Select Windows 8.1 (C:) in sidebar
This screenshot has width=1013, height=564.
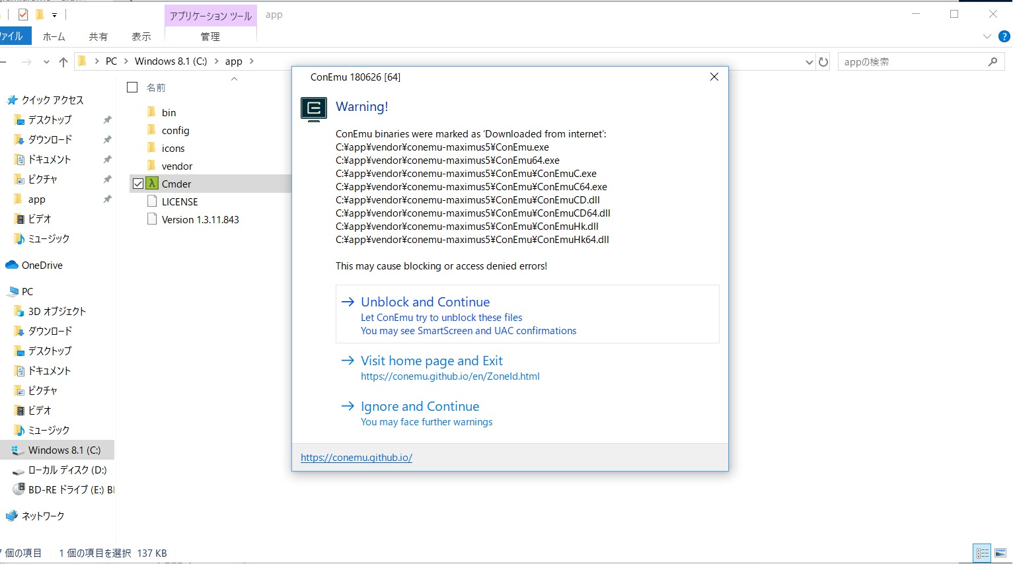tap(57, 450)
